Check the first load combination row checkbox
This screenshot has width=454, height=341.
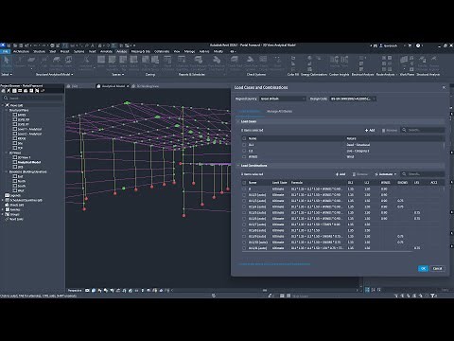[x=244, y=188]
